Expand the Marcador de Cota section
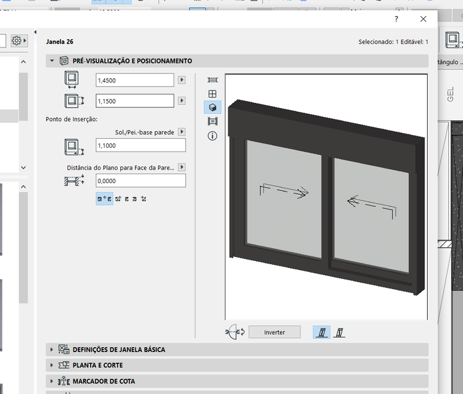 tap(51, 381)
